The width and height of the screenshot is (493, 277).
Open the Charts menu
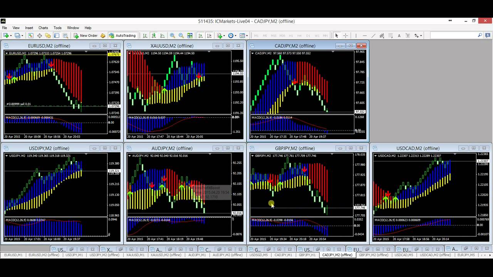tap(43, 28)
